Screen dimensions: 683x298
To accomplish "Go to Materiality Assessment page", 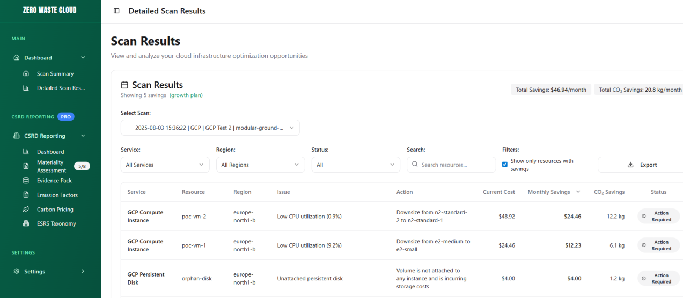I will pyautogui.click(x=50, y=166).
